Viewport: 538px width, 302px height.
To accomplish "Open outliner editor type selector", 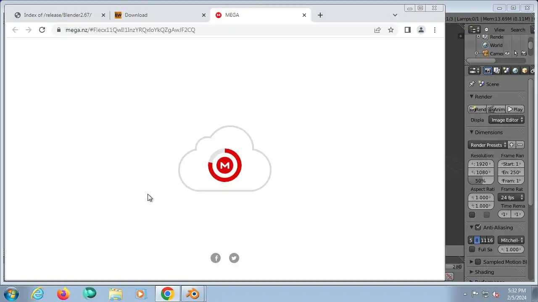I will pos(475,29).
